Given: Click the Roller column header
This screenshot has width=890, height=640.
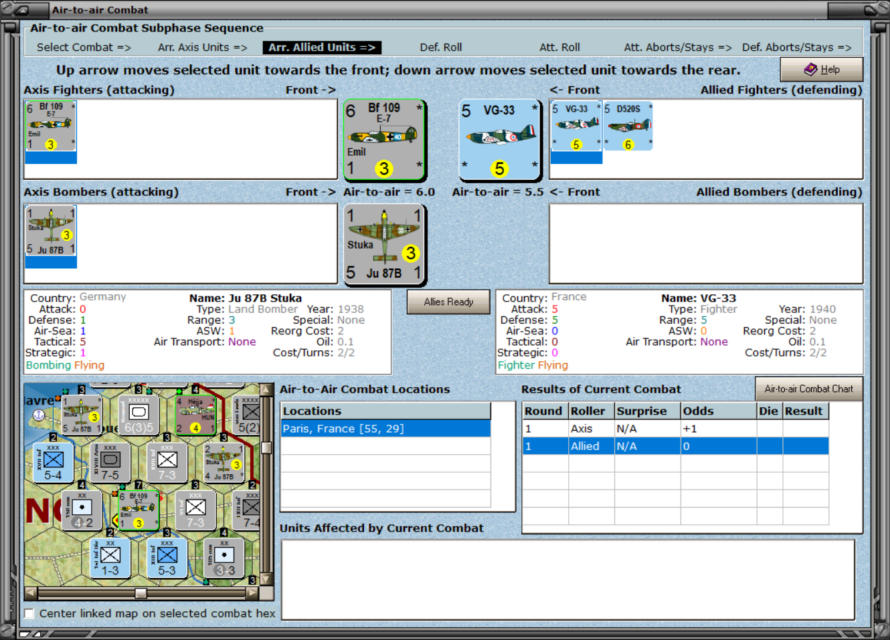Looking at the screenshot, I should (591, 411).
